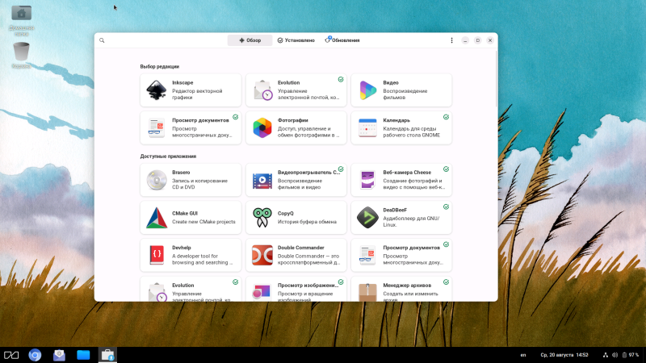
Task: Click the Devhelp red book icon
Action: (157, 255)
